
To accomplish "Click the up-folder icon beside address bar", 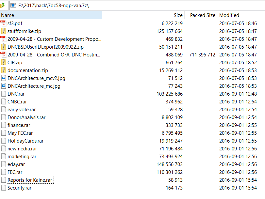I will click(3, 5).
